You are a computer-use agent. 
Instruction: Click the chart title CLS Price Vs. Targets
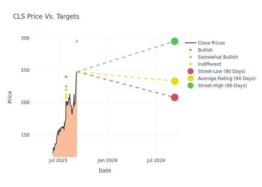tap(46, 16)
